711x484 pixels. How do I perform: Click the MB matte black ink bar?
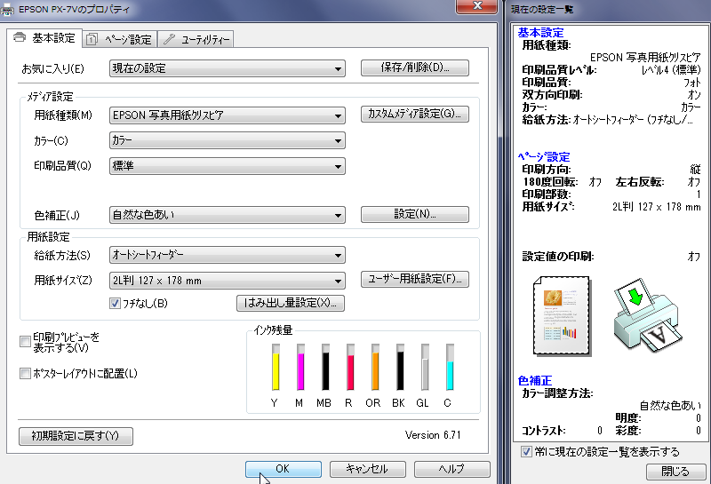coord(325,367)
